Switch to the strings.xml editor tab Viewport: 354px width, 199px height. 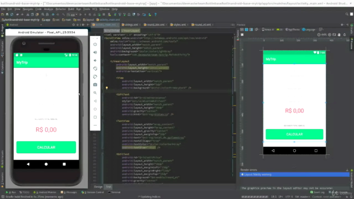pos(131,24)
